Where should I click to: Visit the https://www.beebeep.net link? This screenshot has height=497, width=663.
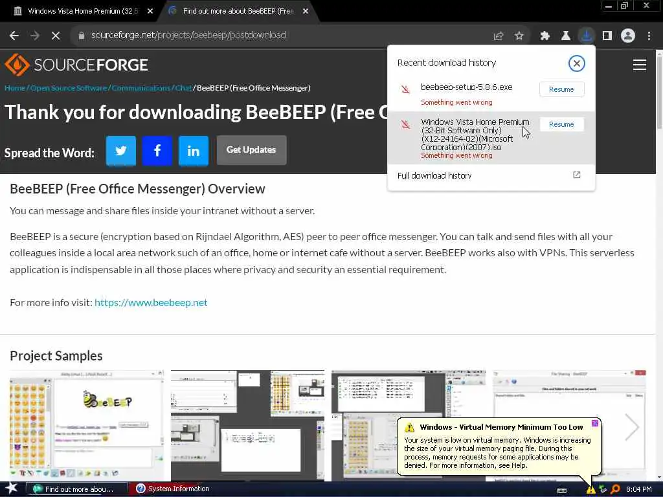coord(151,303)
